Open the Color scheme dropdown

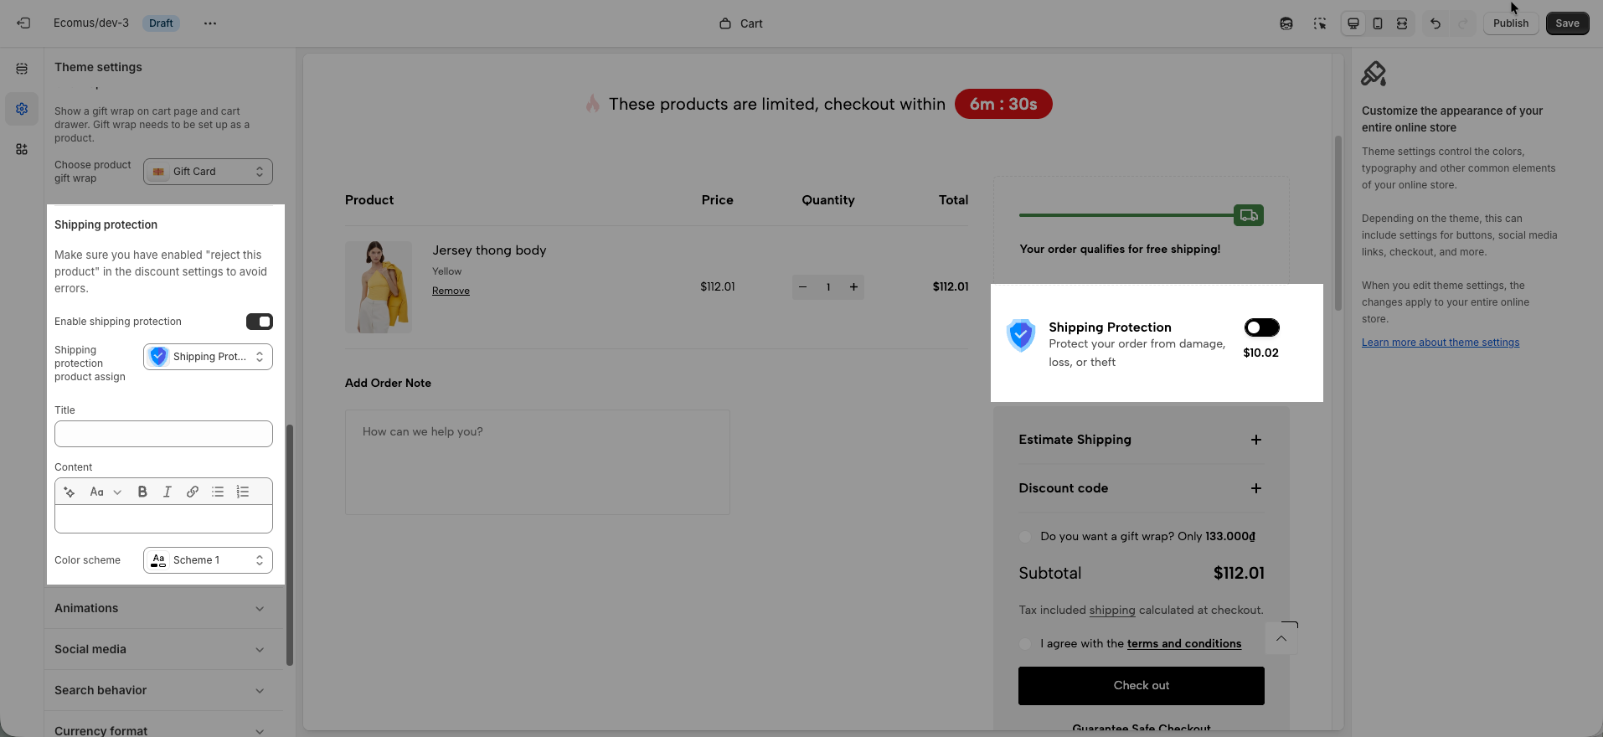click(208, 560)
